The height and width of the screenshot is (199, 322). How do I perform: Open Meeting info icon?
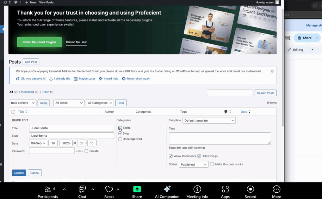pos(197,189)
